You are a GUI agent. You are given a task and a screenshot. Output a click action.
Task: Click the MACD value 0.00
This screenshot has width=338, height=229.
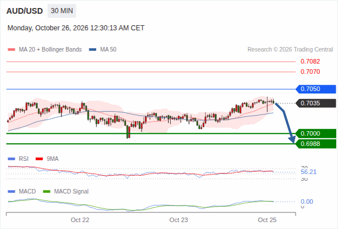(x=307, y=202)
